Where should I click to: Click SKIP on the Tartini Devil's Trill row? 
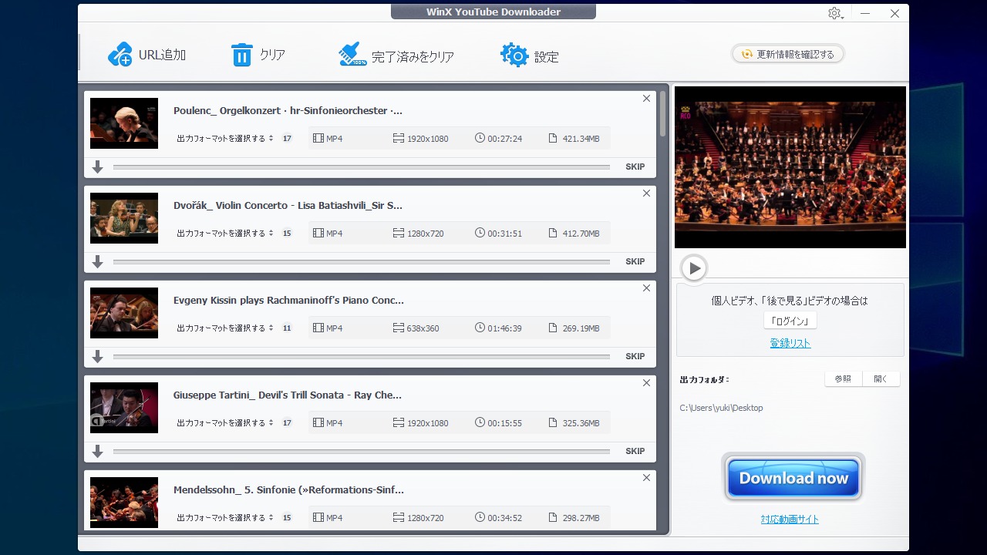(x=635, y=451)
